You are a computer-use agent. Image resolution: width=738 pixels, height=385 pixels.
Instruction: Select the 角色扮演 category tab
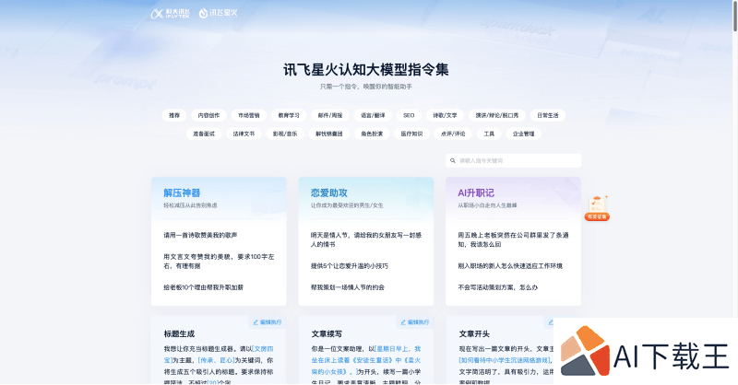tap(372, 134)
